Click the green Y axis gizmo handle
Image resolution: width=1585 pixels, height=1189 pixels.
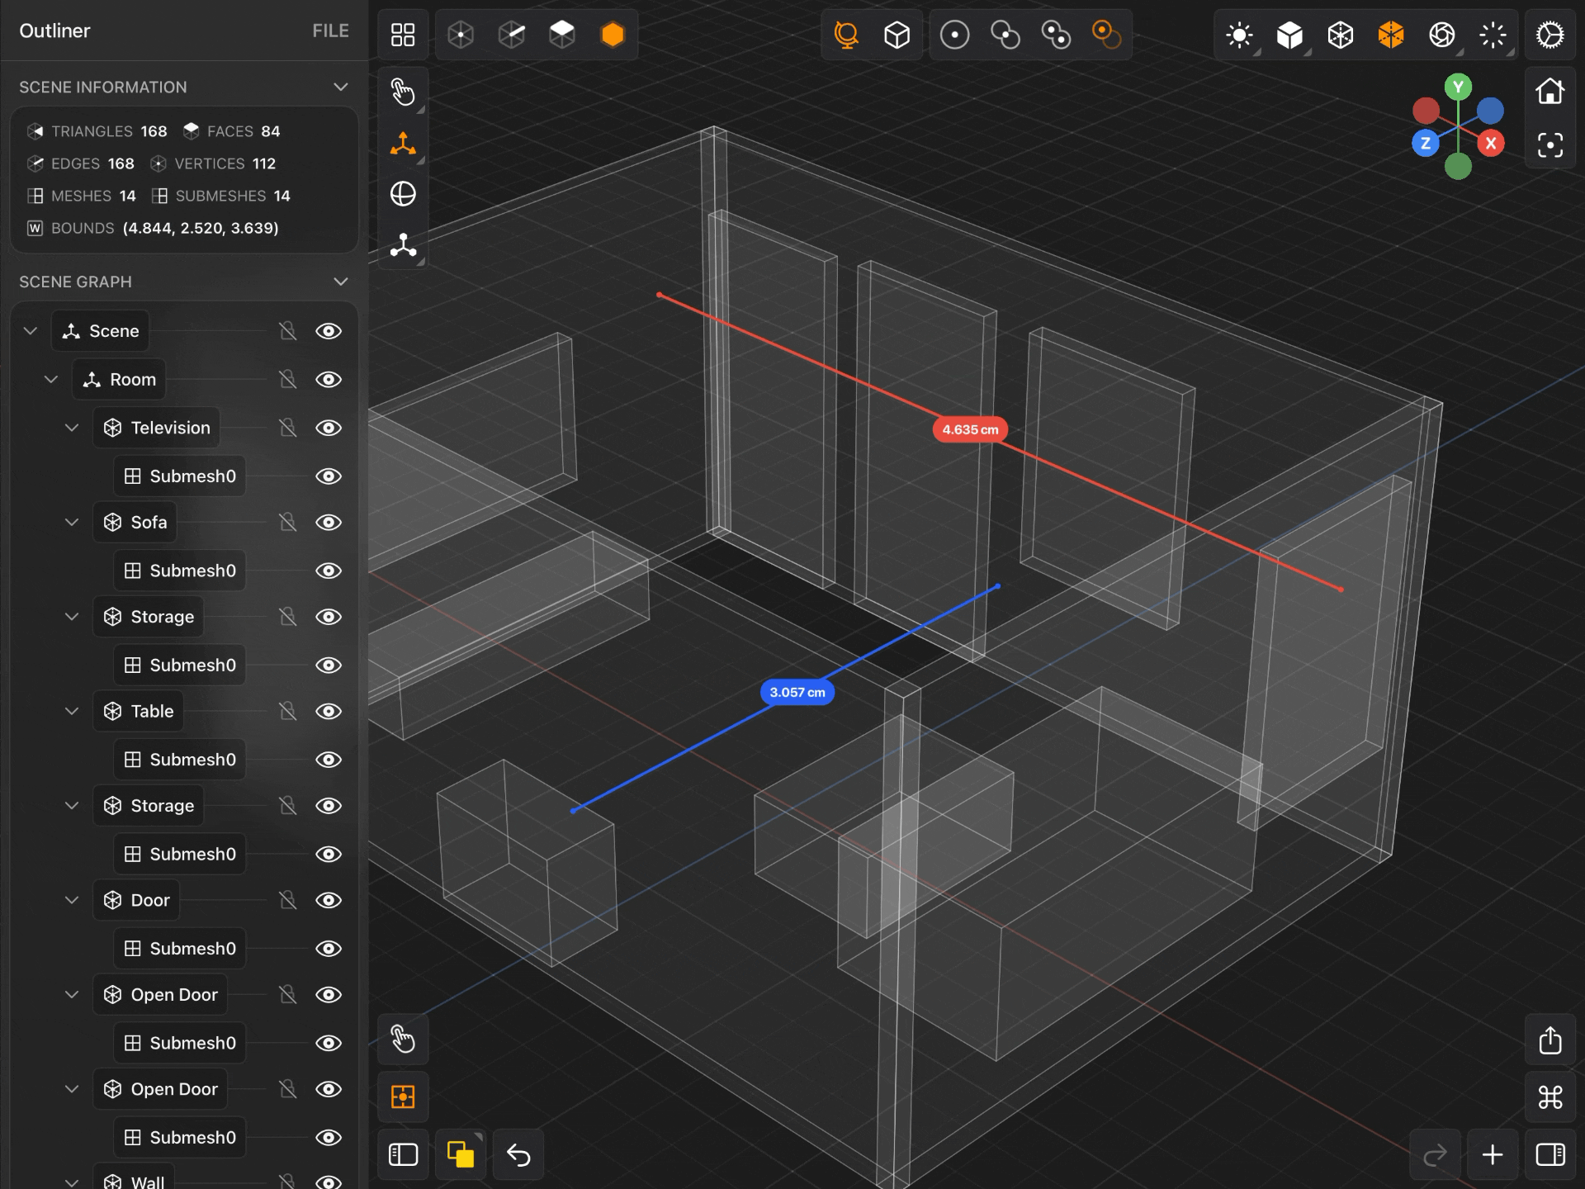pos(1458,86)
